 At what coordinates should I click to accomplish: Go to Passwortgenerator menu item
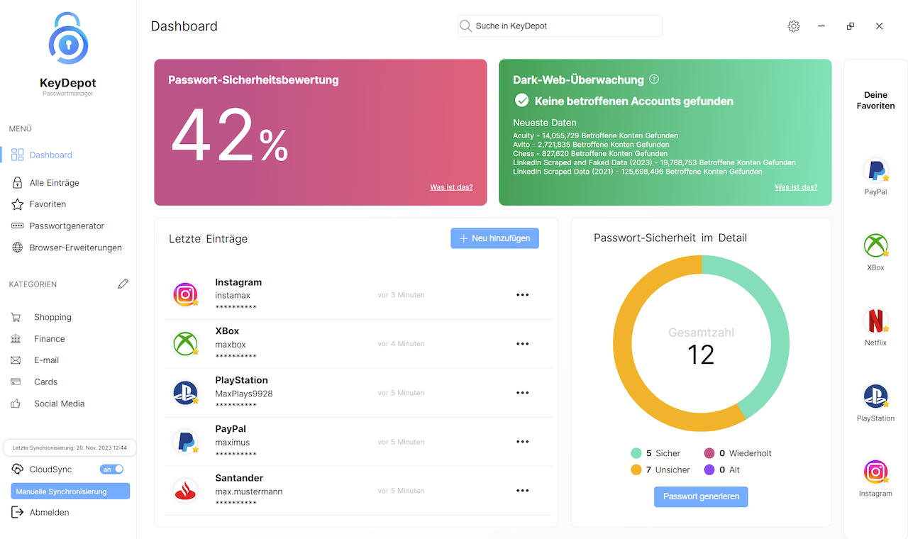click(67, 226)
